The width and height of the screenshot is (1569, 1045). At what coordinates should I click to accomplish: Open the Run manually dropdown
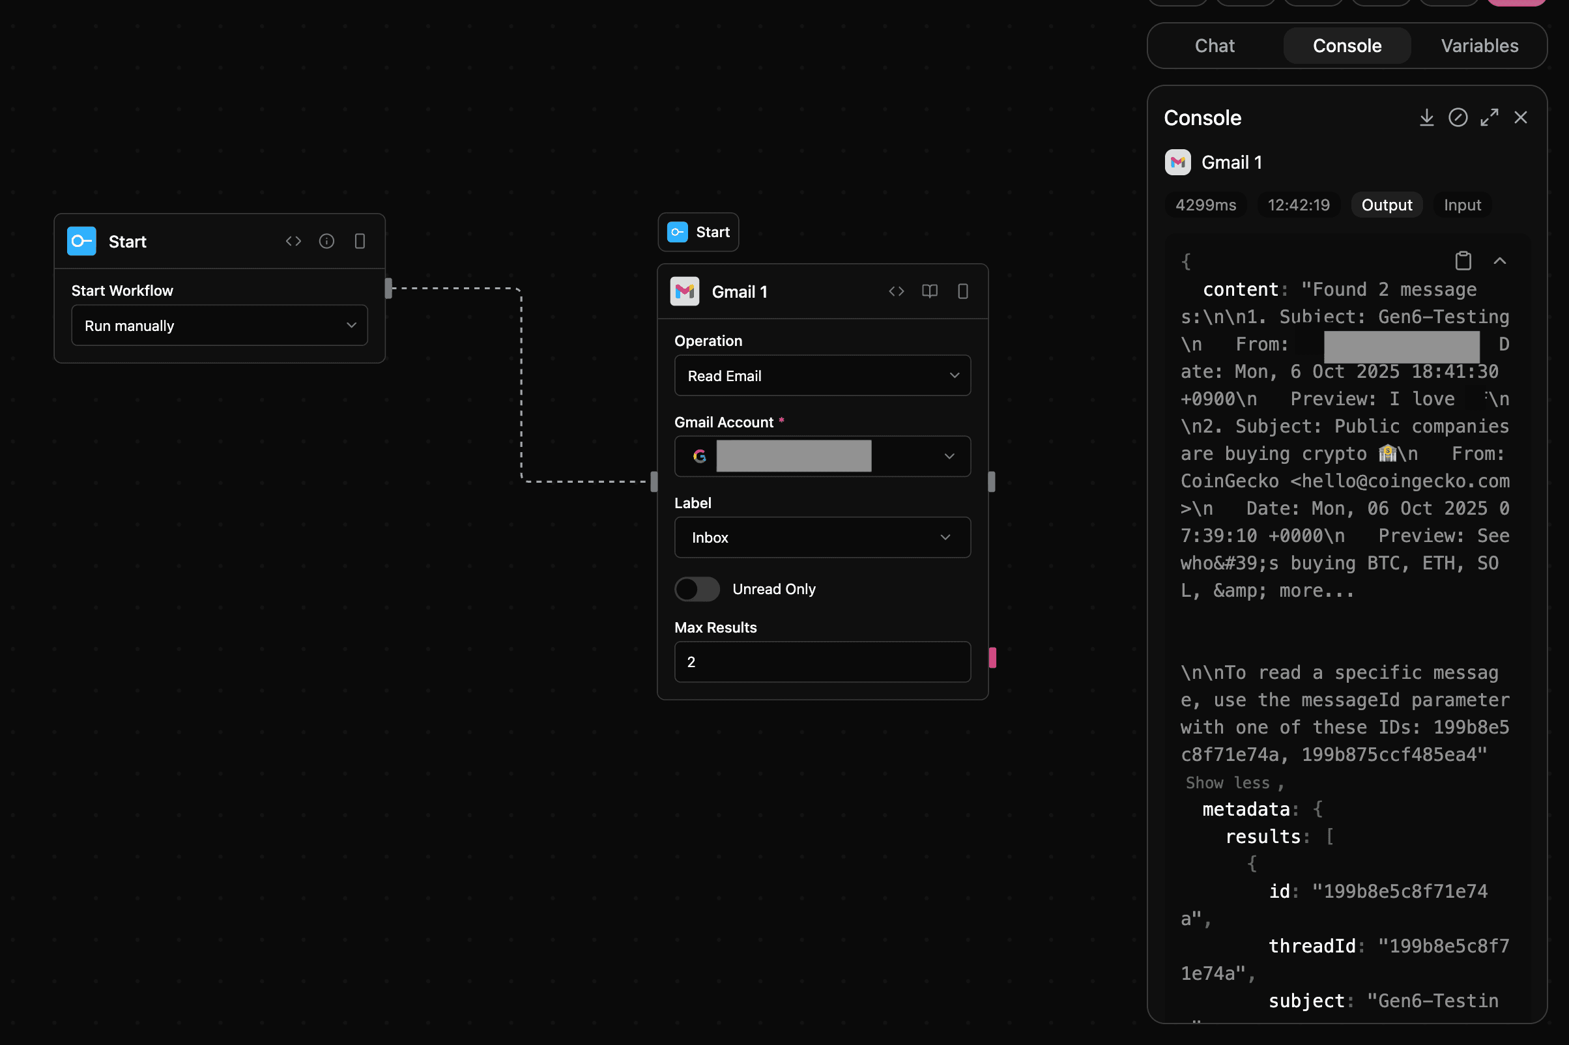click(220, 325)
